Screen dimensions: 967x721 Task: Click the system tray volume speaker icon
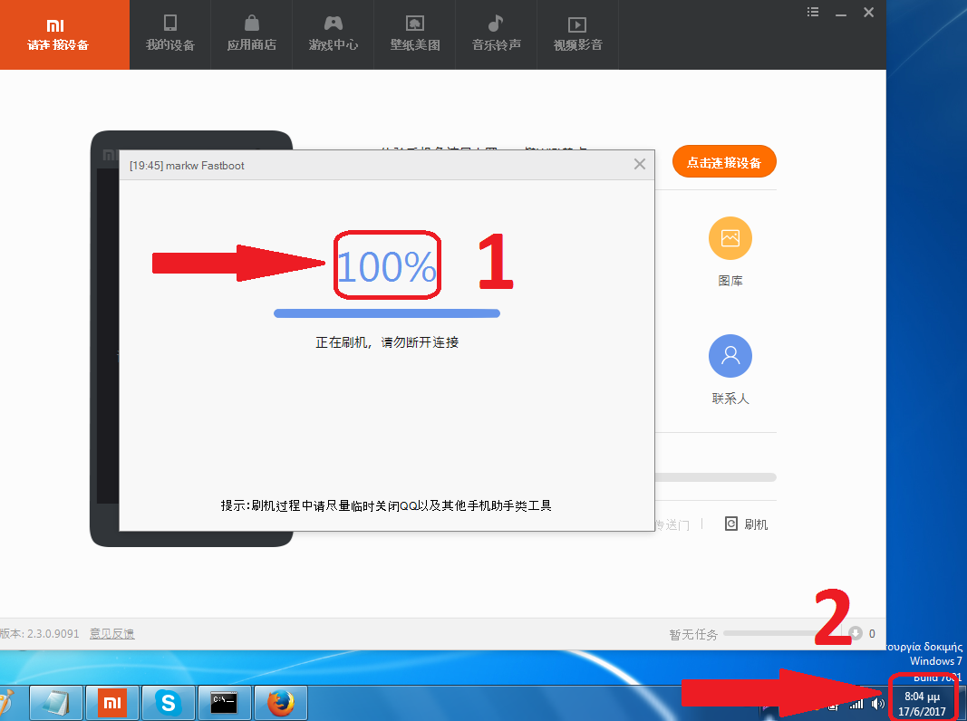877,703
